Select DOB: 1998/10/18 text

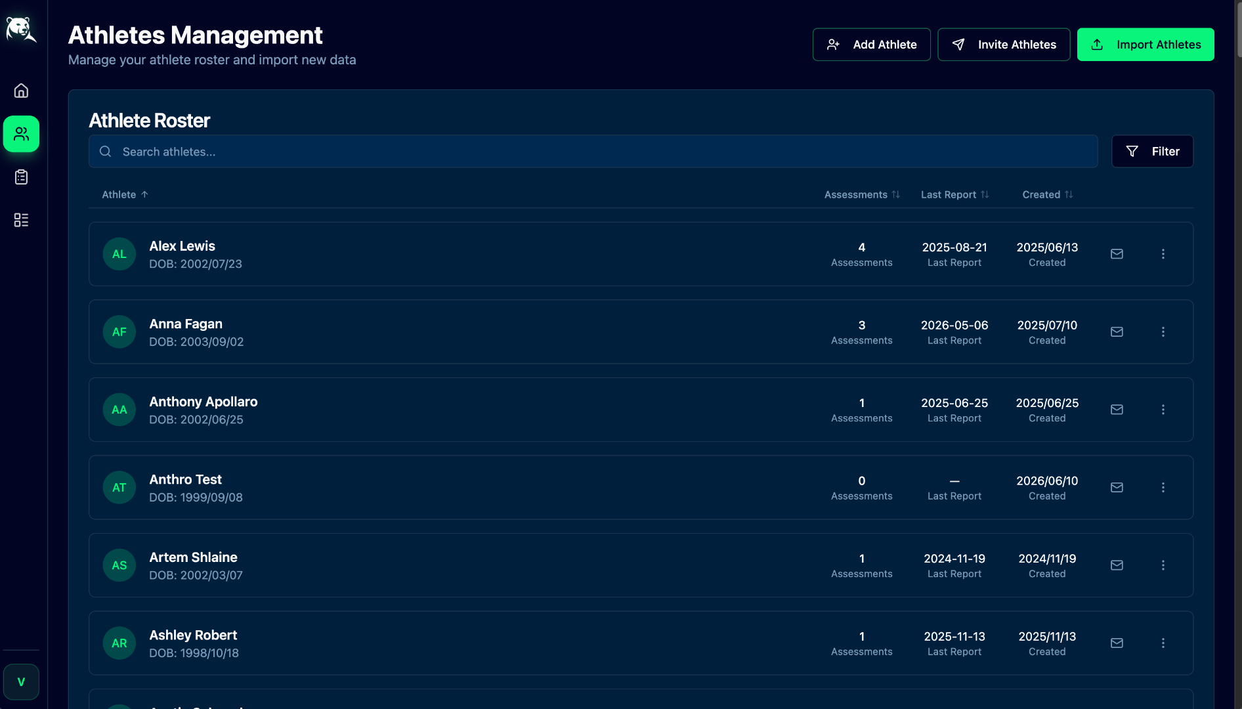pyautogui.click(x=194, y=653)
